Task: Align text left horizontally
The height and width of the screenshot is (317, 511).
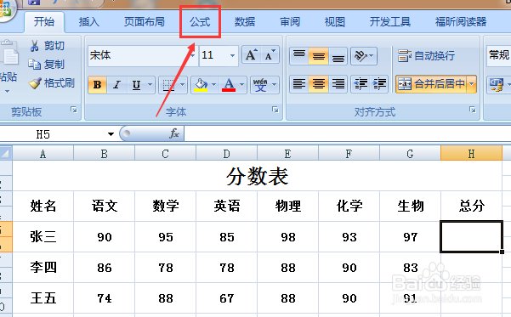Action: pyautogui.click(x=299, y=84)
